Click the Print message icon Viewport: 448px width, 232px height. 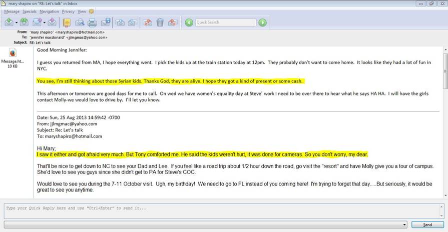pos(92,22)
